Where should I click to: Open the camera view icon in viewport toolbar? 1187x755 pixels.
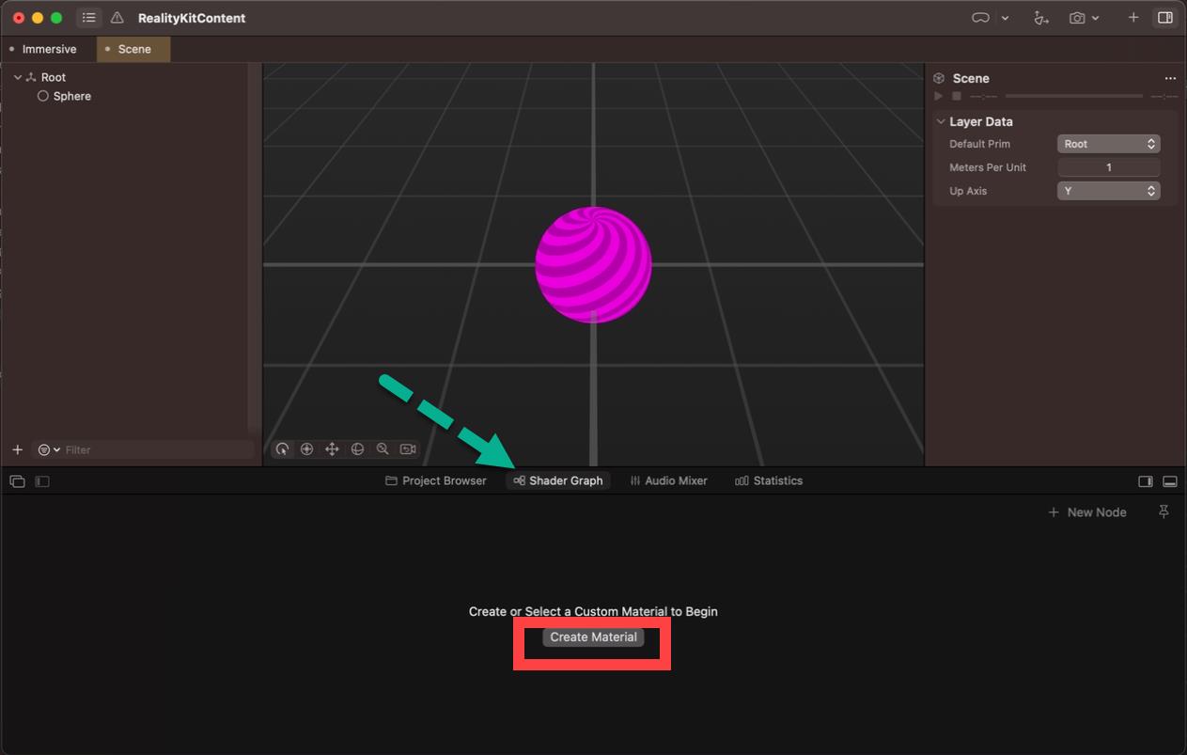407,448
